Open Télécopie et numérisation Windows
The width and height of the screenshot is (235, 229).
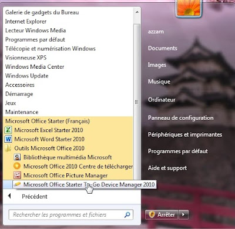pos(51,49)
